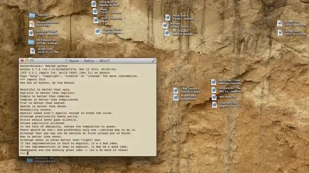Click 'The Zen of Python, by Tim Peters' line

point(47,83)
